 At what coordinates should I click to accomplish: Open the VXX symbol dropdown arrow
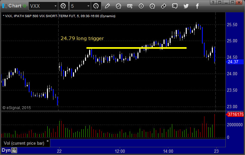[x=55, y=6]
